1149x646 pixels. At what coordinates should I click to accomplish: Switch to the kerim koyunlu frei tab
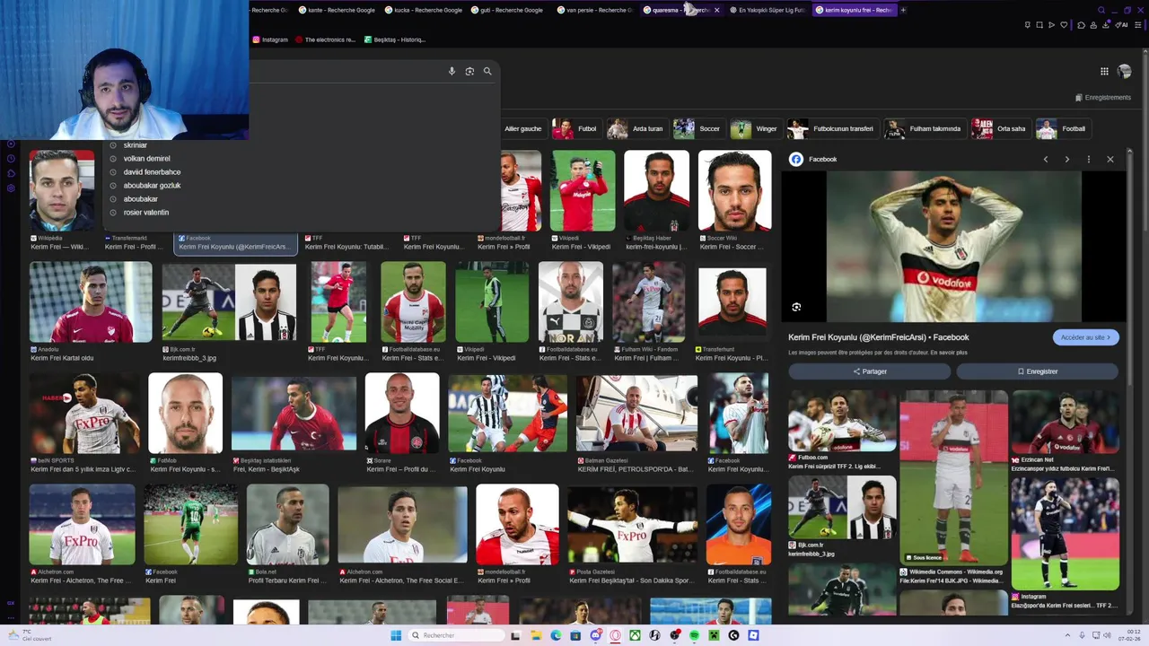853,10
